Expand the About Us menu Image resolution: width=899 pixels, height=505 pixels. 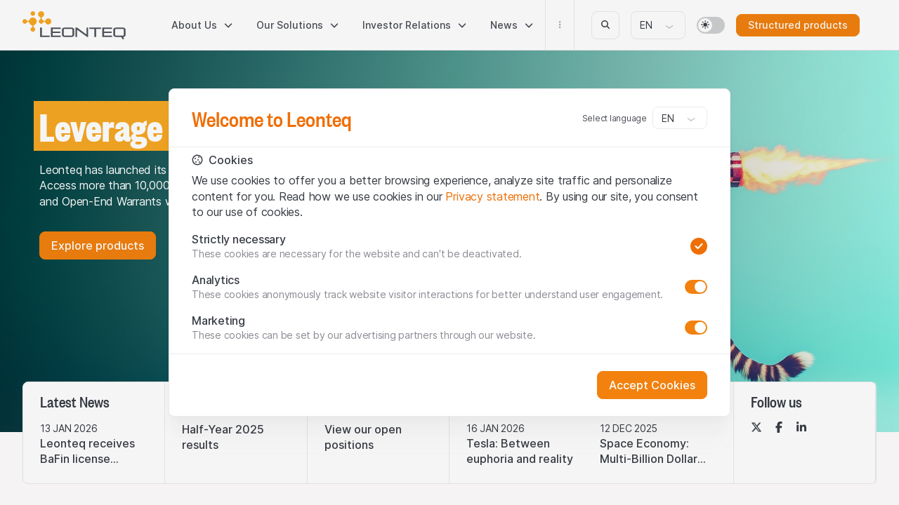coord(202,25)
